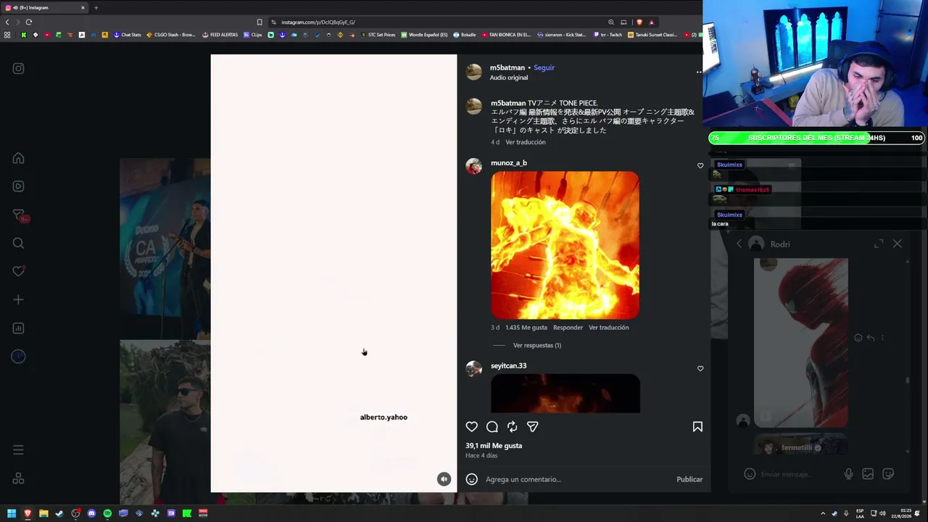Click the m5batman header profile picture
This screenshot has width=928, height=522.
(x=474, y=72)
